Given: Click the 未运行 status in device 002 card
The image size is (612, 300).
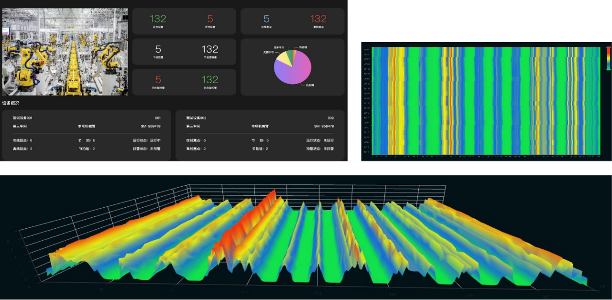Looking at the screenshot, I should (x=328, y=140).
